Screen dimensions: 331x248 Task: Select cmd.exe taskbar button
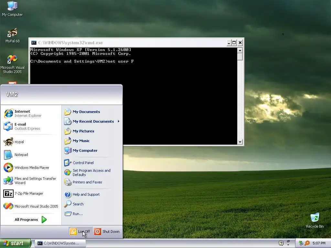tap(60, 243)
